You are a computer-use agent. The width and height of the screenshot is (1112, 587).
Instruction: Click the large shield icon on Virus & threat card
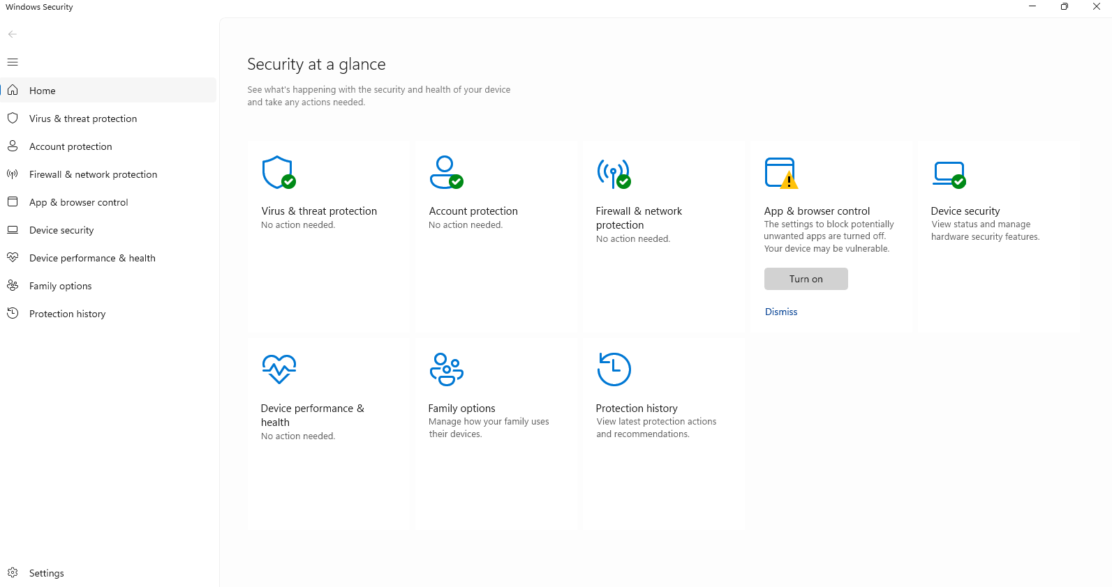pos(279,172)
